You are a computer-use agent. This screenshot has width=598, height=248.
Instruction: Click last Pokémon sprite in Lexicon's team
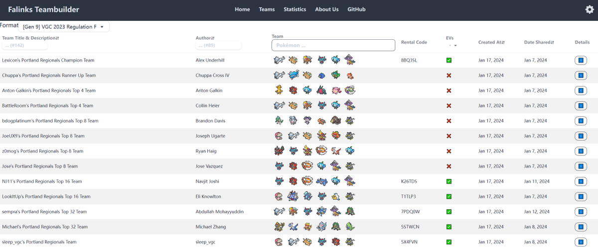click(x=350, y=60)
